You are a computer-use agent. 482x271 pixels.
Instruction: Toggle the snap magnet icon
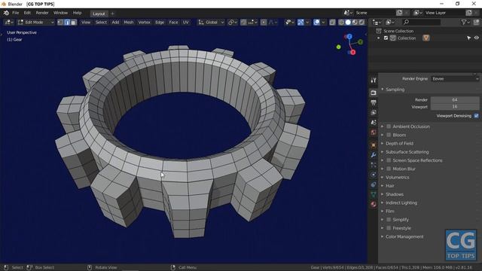243,22
